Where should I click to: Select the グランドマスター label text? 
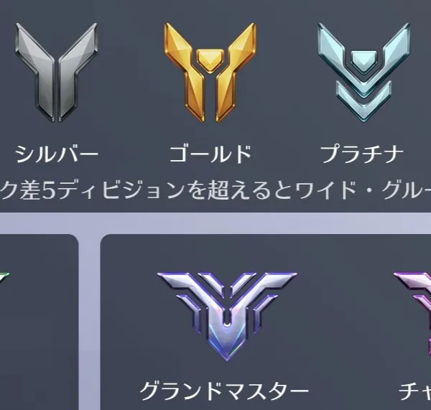(x=224, y=391)
